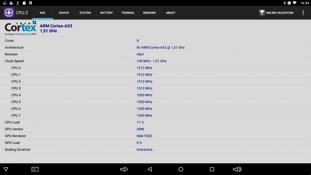Tap the recent apps square button
The image size is (311, 175).
212,169
